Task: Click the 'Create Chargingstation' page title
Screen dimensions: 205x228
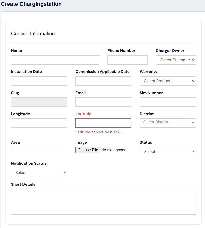Action: point(31,4)
